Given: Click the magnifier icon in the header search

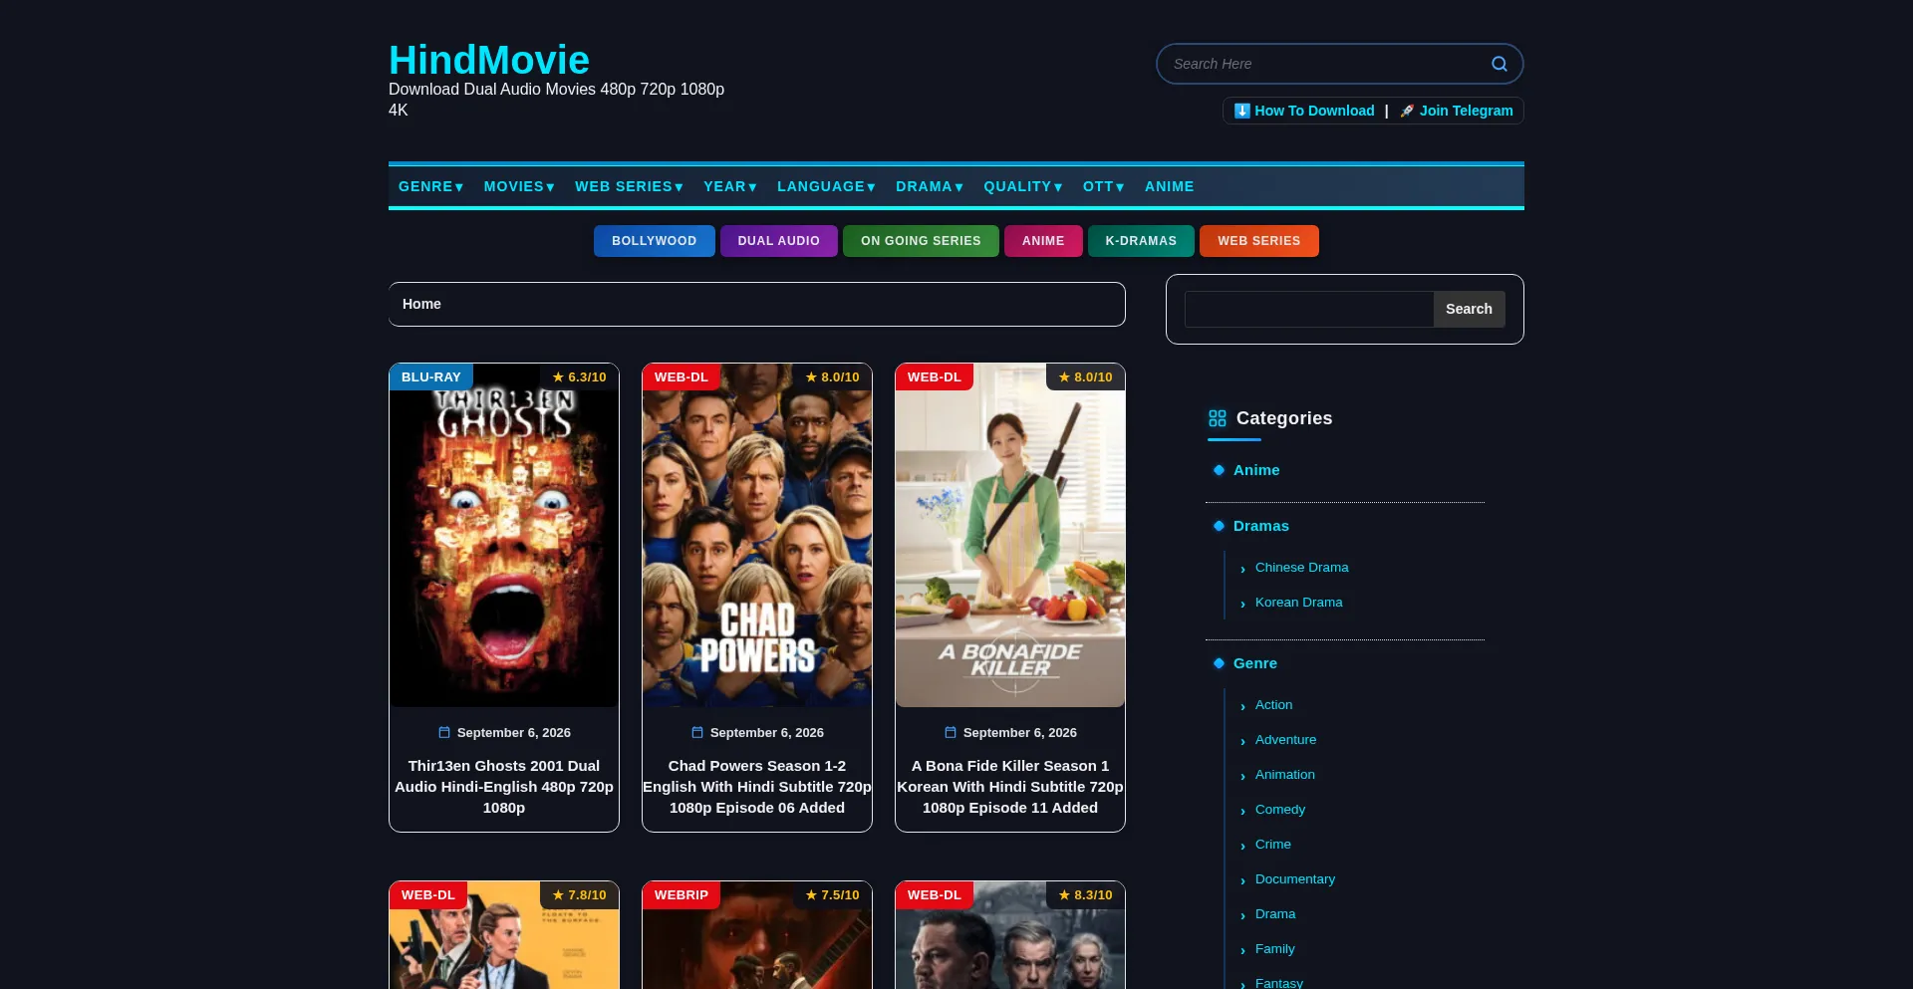Looking at the screenshot, I should tap(1499, 64).
